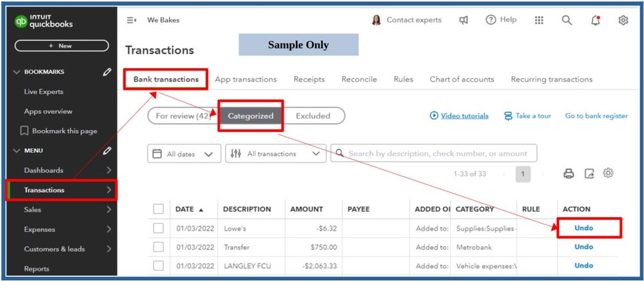Expand Sales submenu chevron

click(108, 209)
